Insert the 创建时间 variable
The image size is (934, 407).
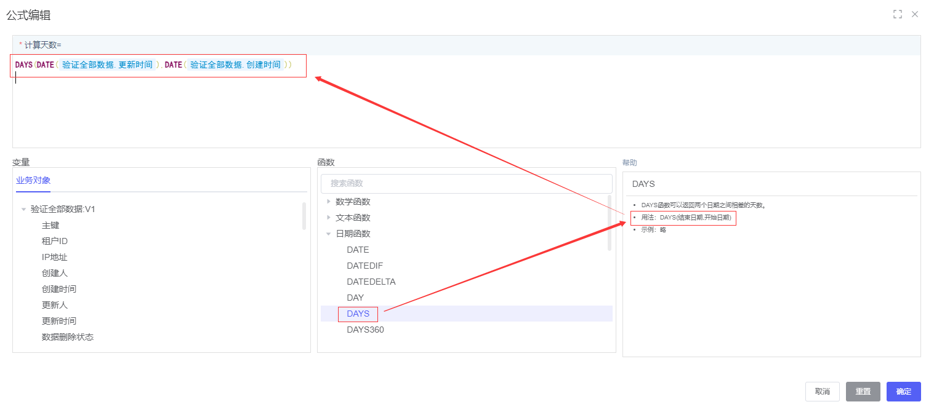[x=59, y=289]
